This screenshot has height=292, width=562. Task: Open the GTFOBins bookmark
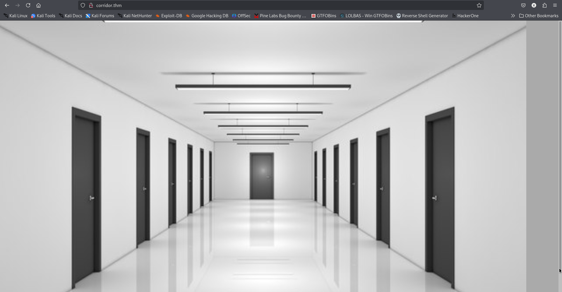click(x=323, y=16)
